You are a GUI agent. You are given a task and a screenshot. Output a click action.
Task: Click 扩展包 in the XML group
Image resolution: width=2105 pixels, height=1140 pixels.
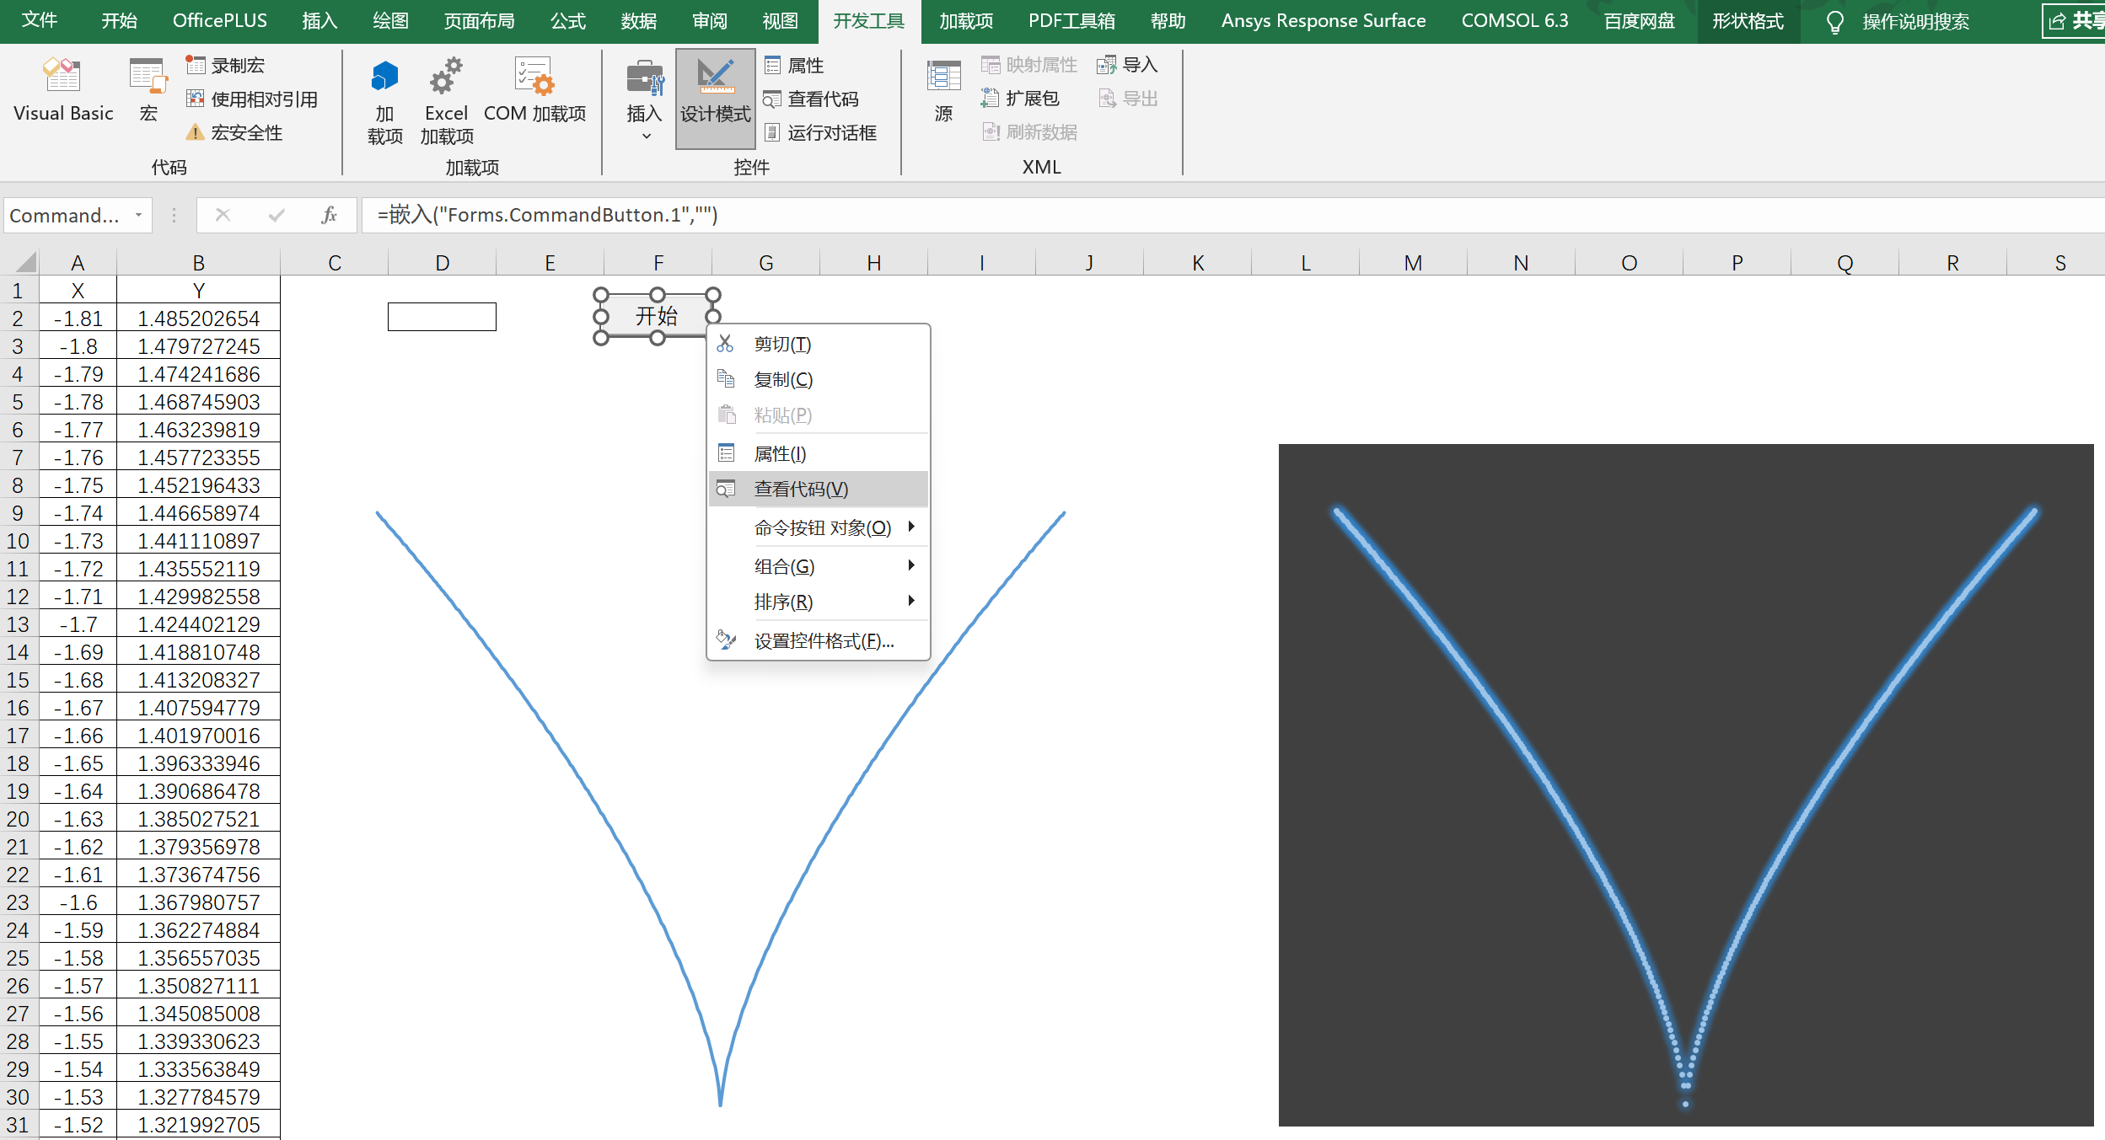pos(1020,99)
